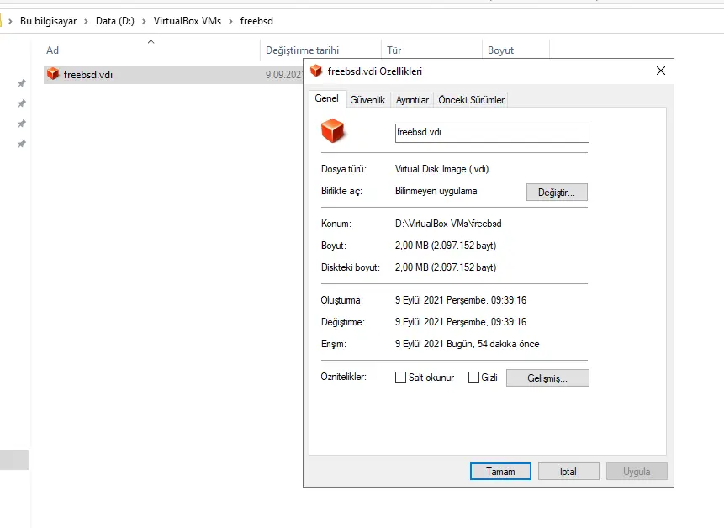
Task: Click the freebsd.vdi Özellikleri title text
Action: (375, 71)
